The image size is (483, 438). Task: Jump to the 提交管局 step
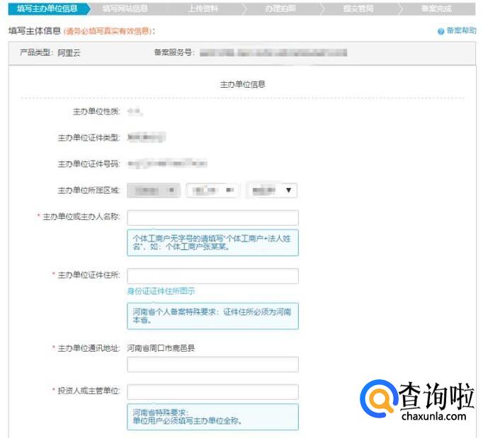(358, 9)
